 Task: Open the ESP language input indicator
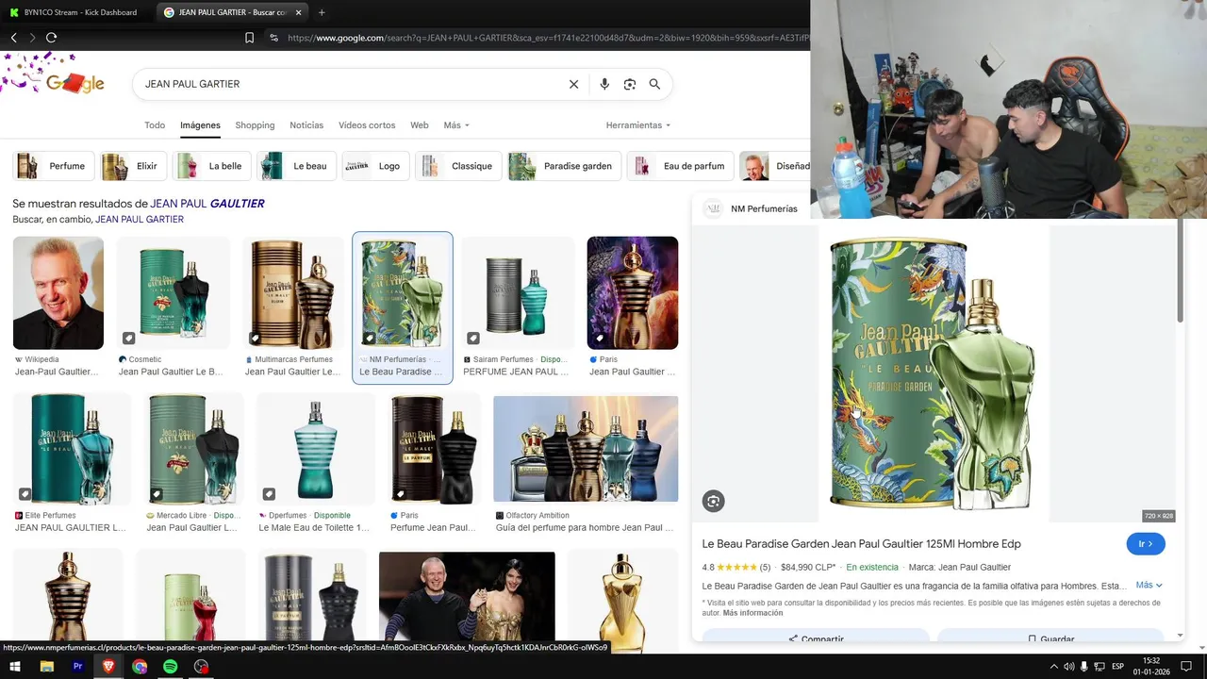(1118, 667)
